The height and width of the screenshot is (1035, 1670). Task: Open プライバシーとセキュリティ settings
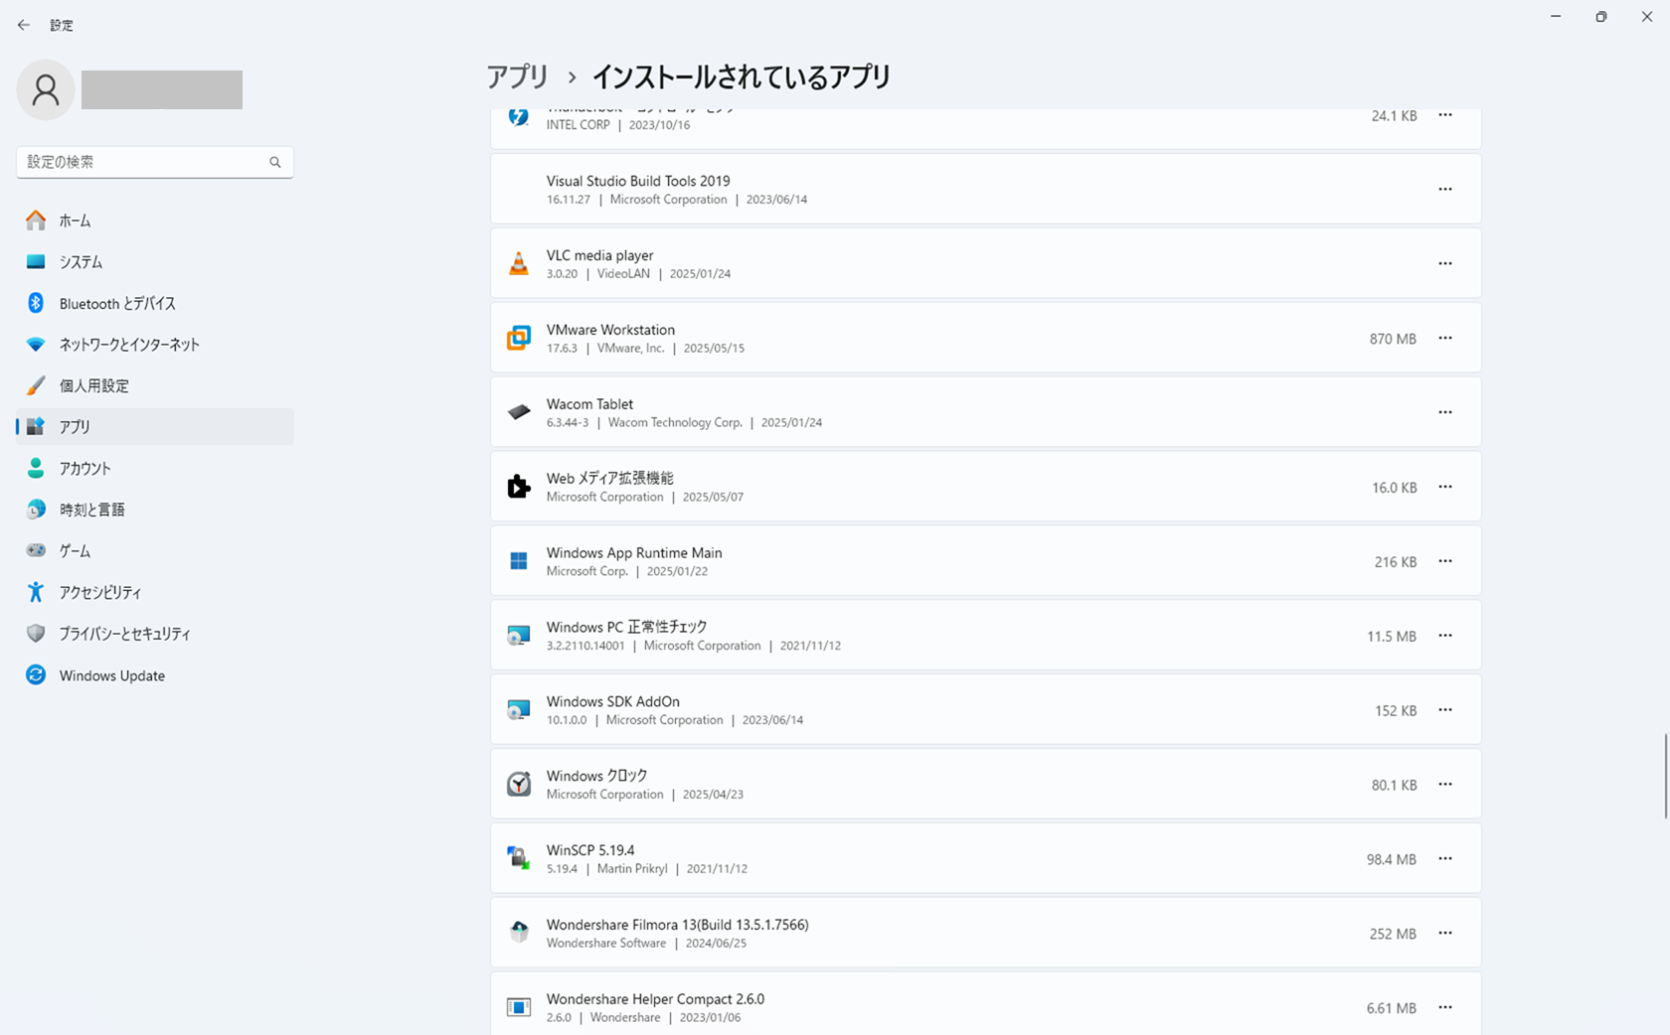[x=155, y=634]
